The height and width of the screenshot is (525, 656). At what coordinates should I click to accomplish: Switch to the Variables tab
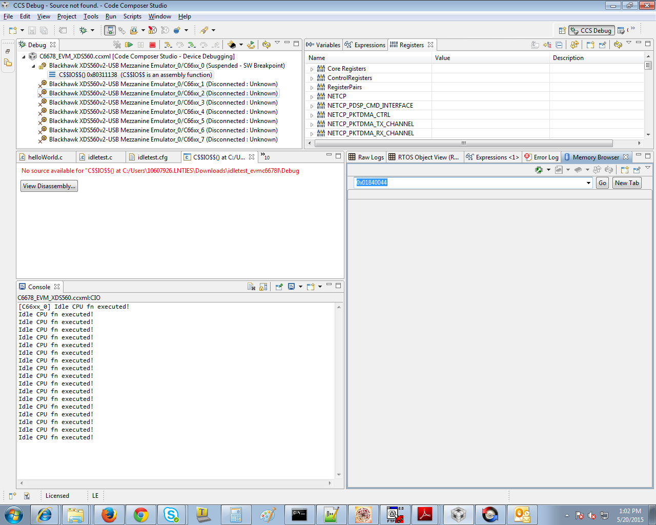(323, 45)
